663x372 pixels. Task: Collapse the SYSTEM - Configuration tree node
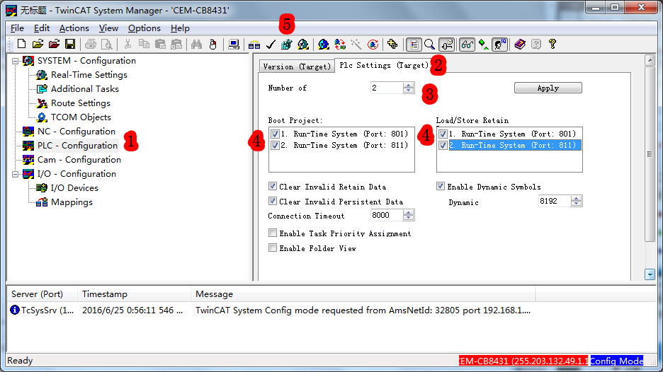16,61
